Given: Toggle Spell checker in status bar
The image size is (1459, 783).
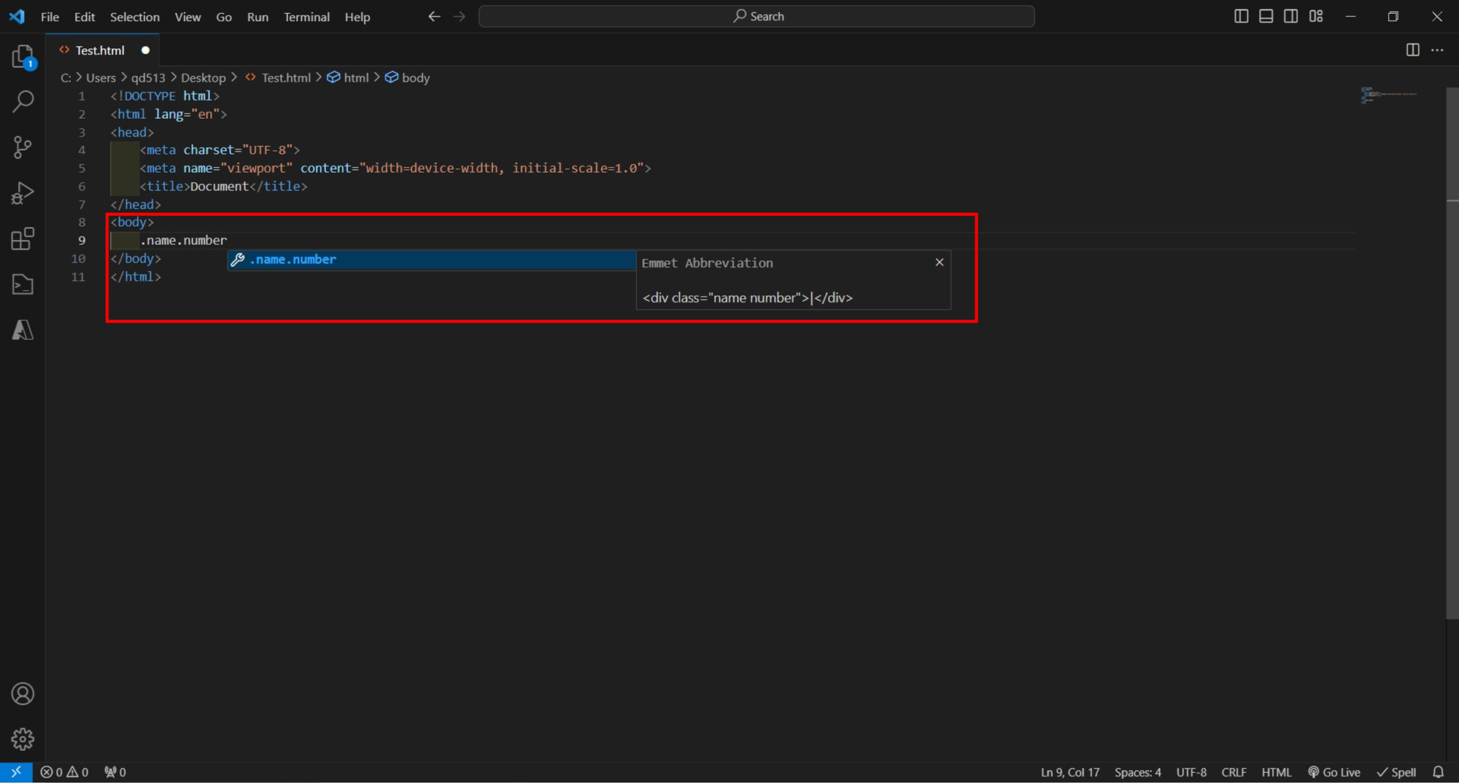Looking at the screenshot, I should (x=1396, y=772).
